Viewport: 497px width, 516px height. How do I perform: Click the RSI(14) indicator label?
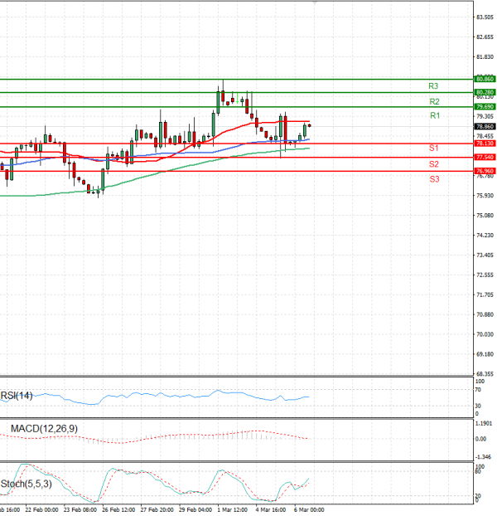pos(17,395)
